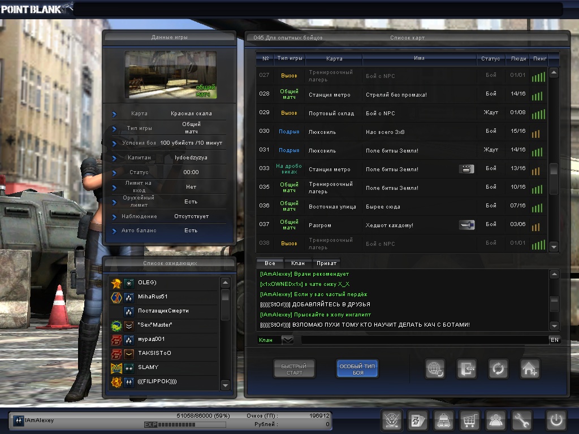Click the room list scroll-up arrow
579x434 pixels.
554,73
